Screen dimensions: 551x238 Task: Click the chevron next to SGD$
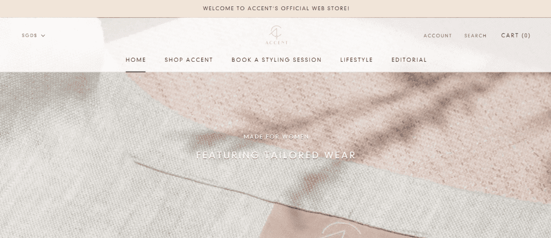[43, 35]
